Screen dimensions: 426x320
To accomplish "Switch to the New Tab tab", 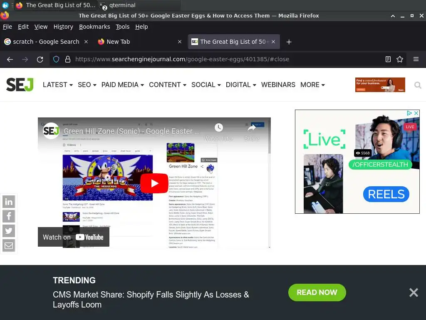I will pos(139,42).
